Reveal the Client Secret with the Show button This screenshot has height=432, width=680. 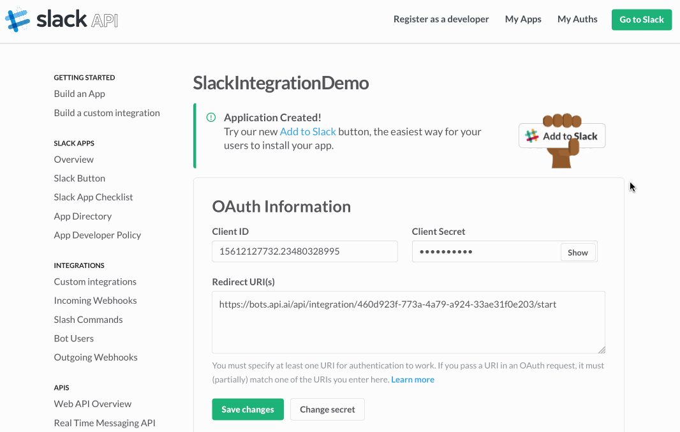coord(577,252)
